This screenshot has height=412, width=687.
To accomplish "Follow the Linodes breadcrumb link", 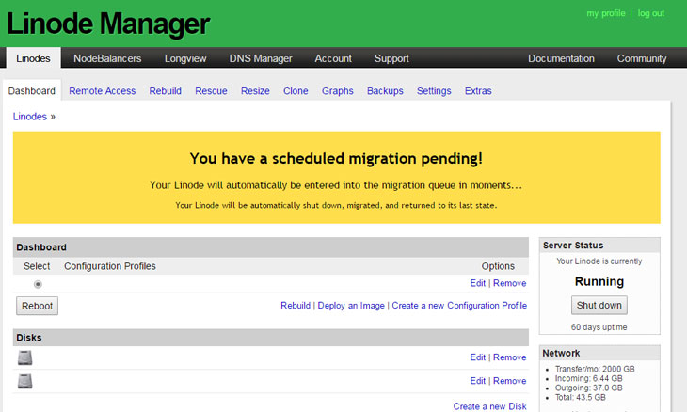I will coord(30,117).
